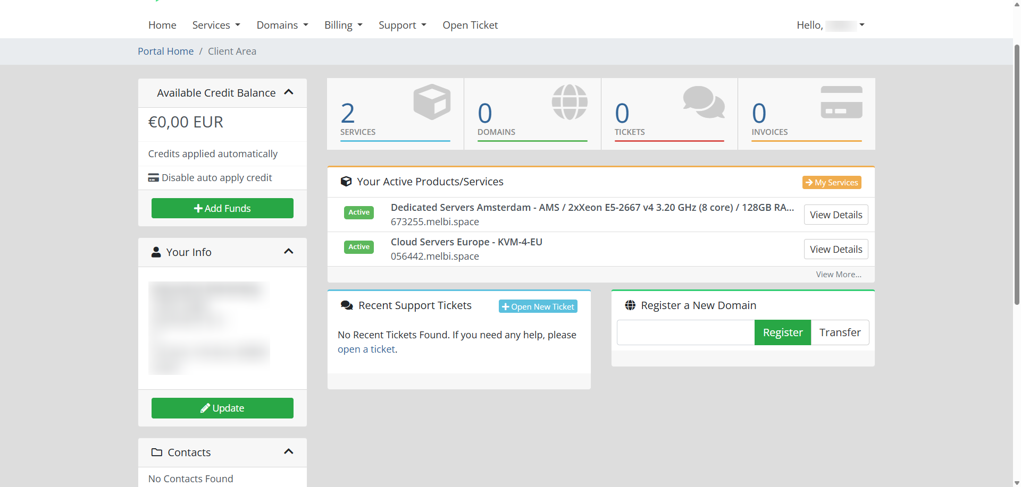Viewport: 1021px width, 487px height.
Task: Focus the domain name input field
Action: coord(686,332)
